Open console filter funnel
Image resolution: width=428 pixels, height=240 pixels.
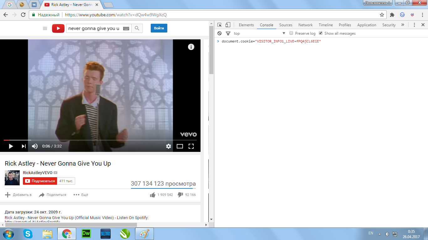click(x=228, y=33)
